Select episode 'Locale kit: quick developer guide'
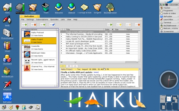Image resolution: width=179 pixels, height=111 pixels. tap(99, 41)
